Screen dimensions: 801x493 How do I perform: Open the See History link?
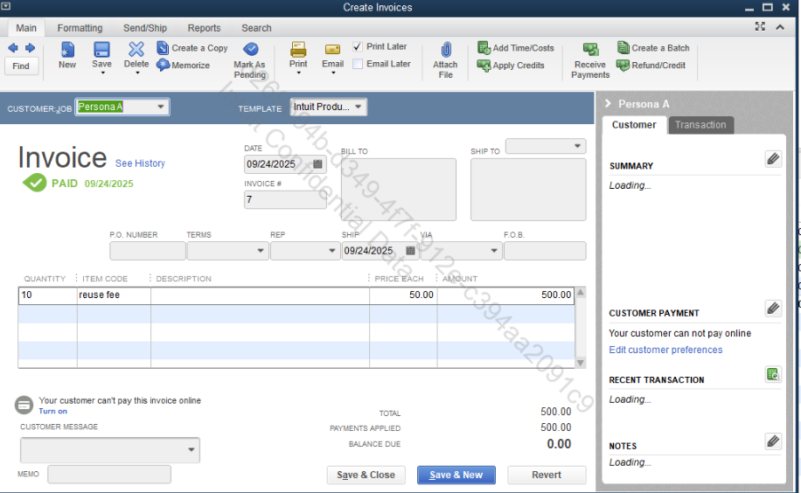pos(140,163)
